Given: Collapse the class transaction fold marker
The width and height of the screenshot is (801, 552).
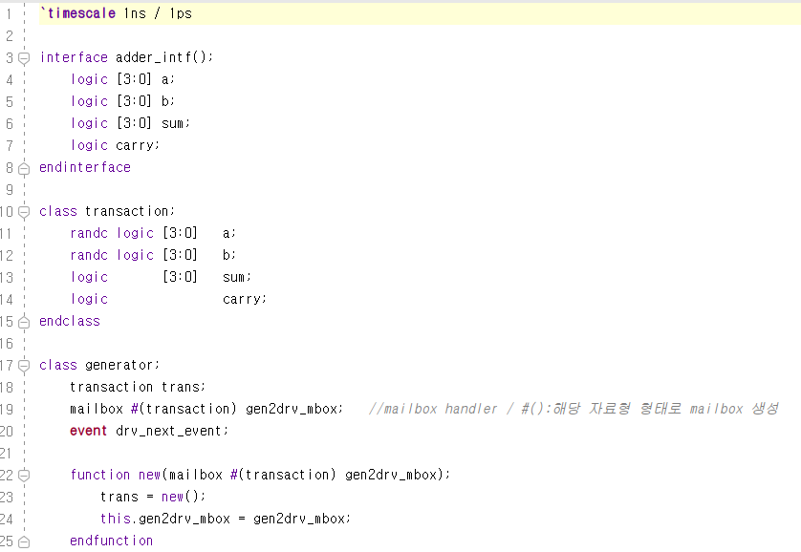Looking at the screenshot, I should [24, 212].
